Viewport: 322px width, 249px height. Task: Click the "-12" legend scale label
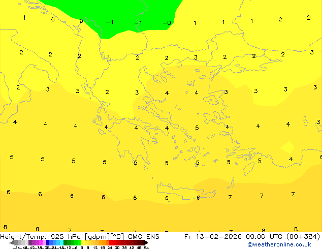click(x=68, y=247)
